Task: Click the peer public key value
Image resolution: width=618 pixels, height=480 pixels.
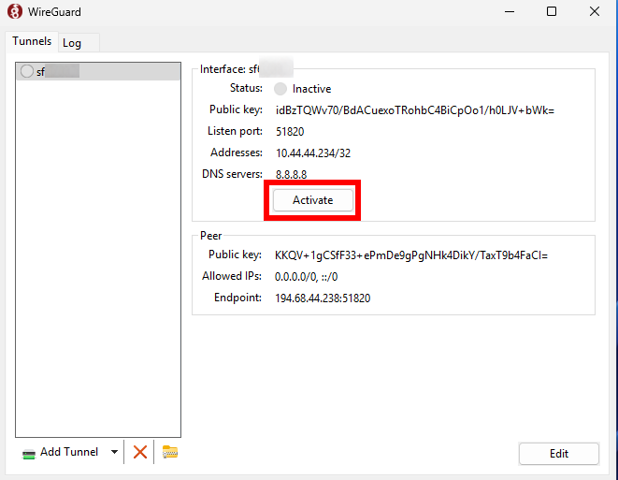Action: pyautogui.click(x=411, y=255)
